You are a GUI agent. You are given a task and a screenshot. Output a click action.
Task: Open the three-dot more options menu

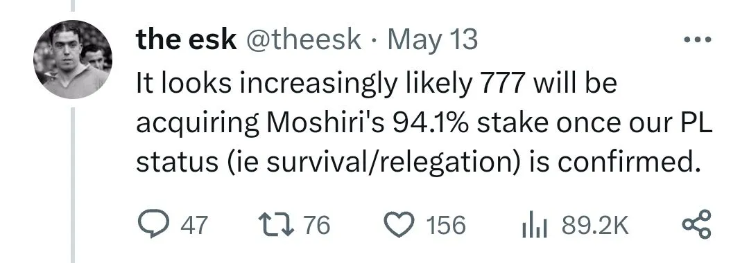[698, 40]
